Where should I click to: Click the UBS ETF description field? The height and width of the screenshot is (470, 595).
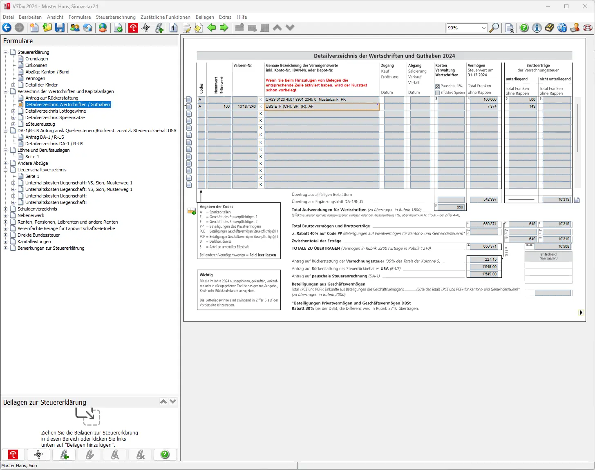[322, 106]
